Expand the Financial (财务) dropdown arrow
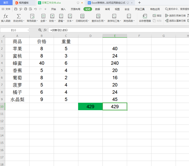189x166 pixels. [x=55, y=21]
